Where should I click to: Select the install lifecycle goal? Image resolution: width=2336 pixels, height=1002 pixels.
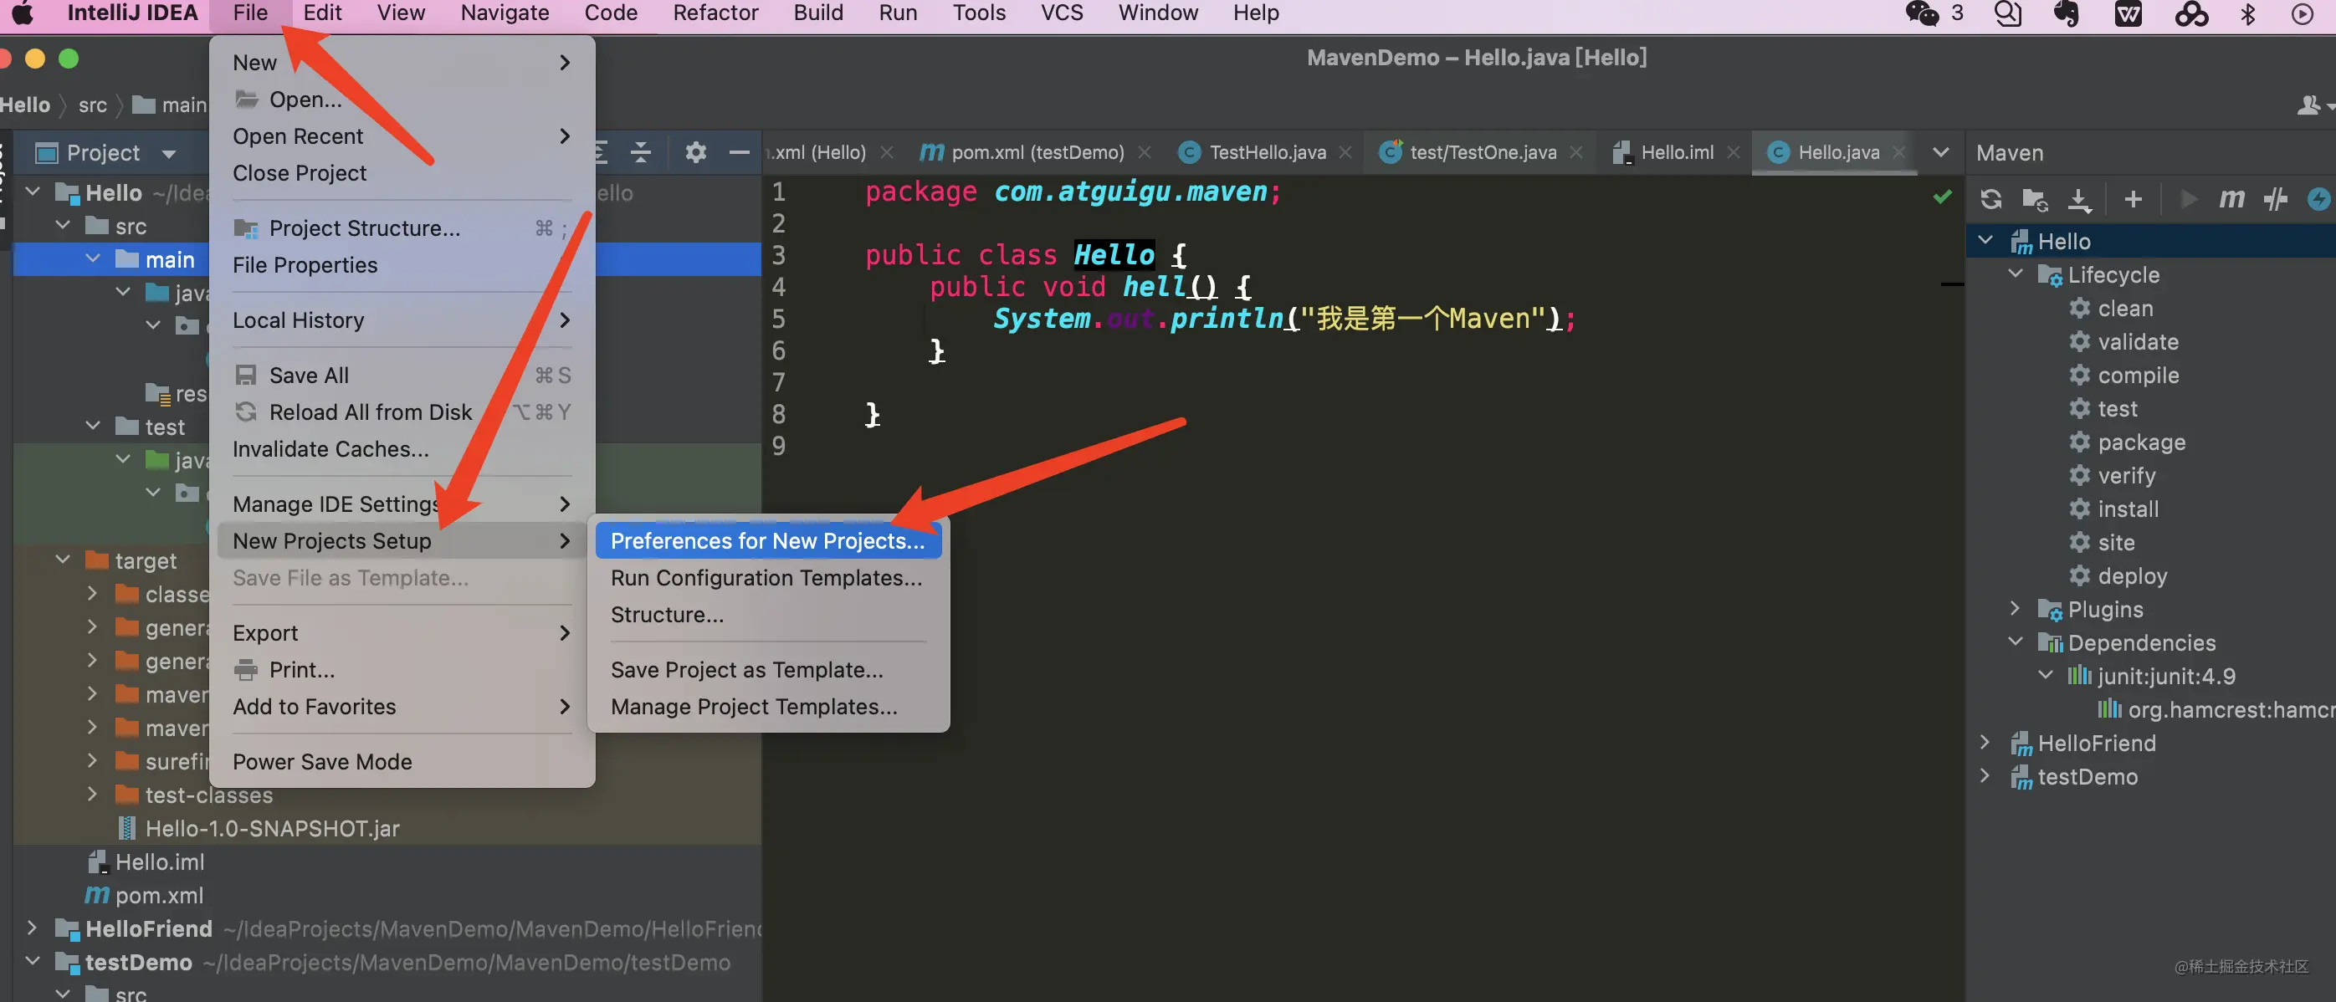2128,509
